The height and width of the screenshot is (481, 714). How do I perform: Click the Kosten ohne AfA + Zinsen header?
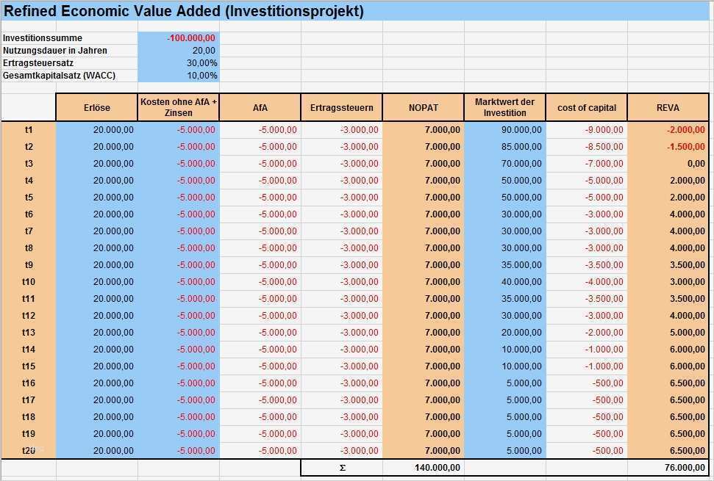tap(178, 106)
